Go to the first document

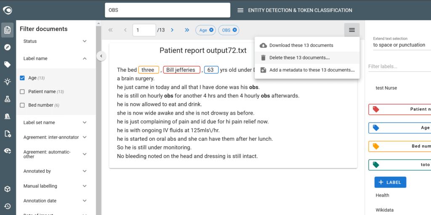click(x=111, y=30)
